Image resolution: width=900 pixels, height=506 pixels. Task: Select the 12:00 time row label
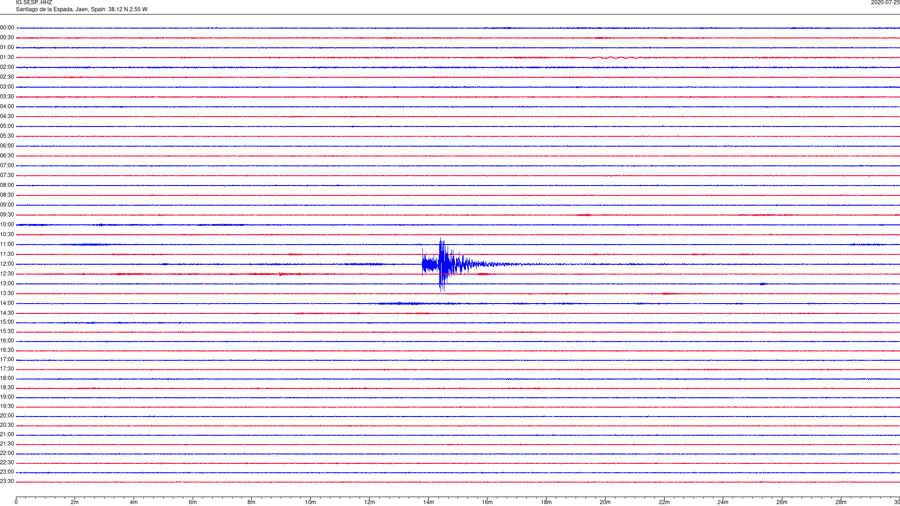click(7, 264)
